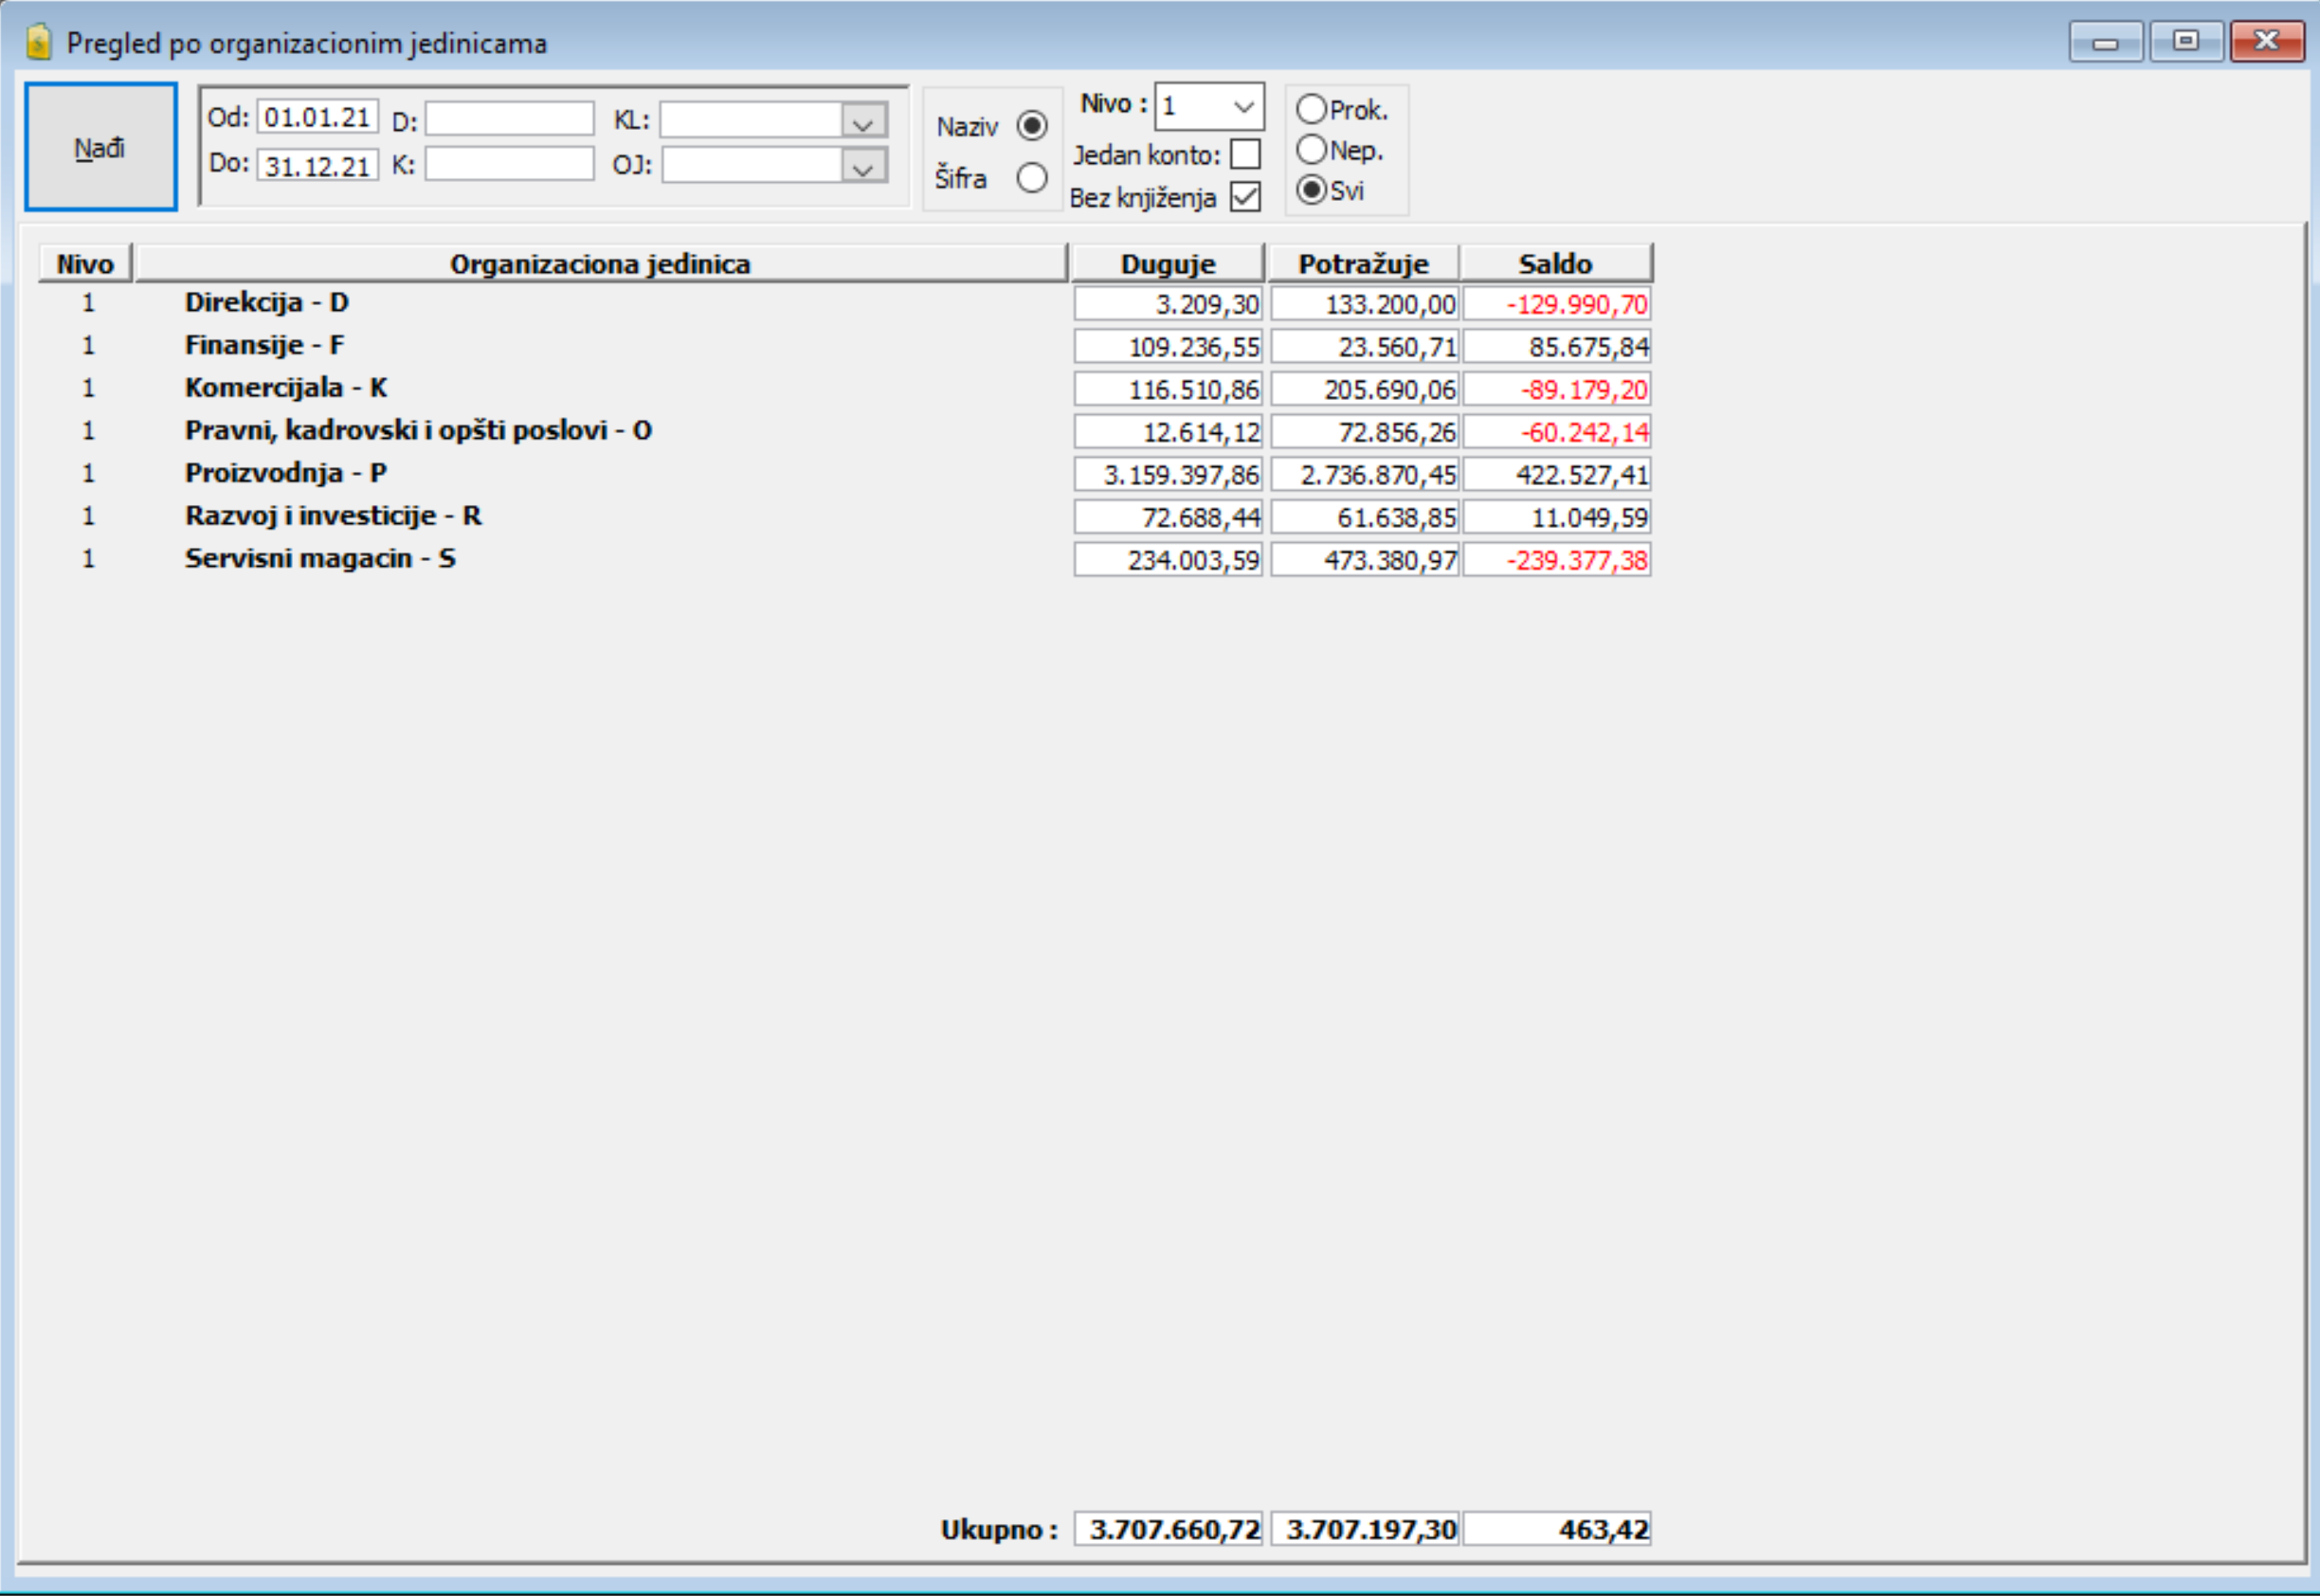Expand the Nivo level dropdown
Viewport: 2320px width, 1596px height.
[1243, 106]
